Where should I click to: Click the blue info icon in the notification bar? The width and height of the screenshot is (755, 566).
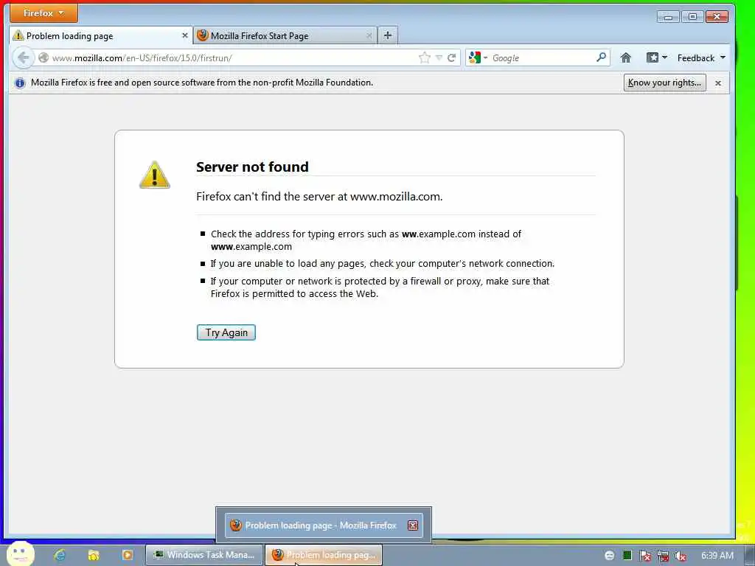[20, 83]
